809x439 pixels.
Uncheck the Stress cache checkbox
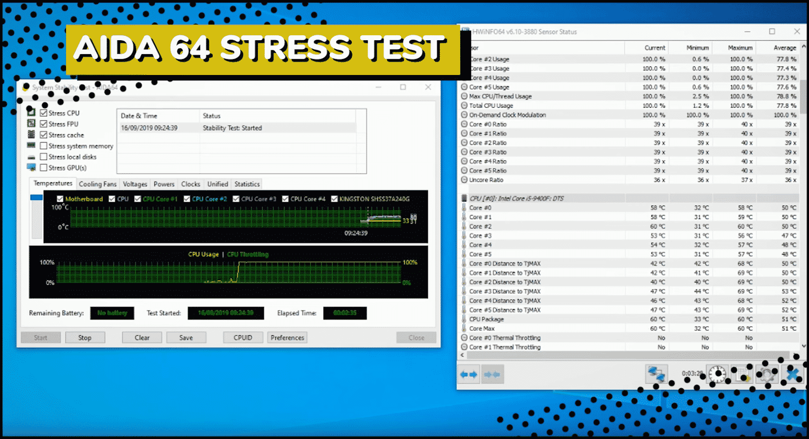click(44, 135)
